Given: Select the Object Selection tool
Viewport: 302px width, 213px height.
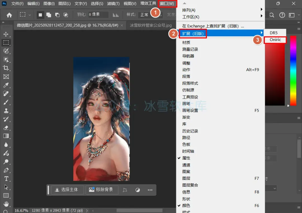Looking at the screenshot, I should (x=6, y=59).
